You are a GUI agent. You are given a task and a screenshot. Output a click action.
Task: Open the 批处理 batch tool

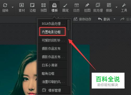[98, 8]
